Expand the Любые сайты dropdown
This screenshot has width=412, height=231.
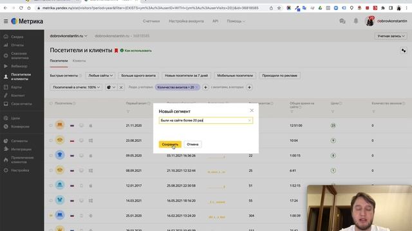(x=100, y=76)
